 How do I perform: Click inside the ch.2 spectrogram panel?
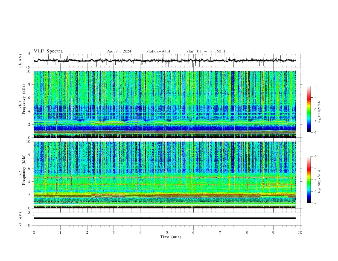(x=165, y=175)
